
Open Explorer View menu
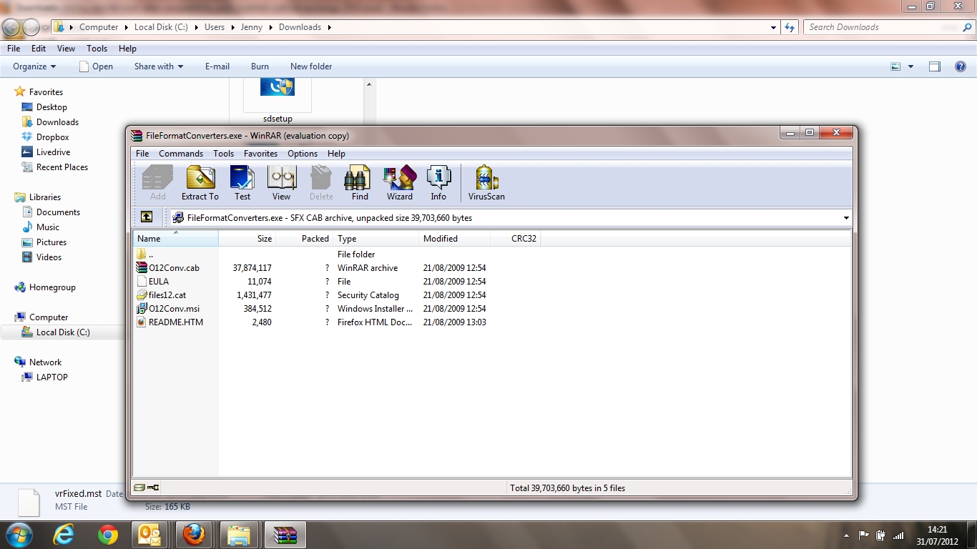click(66, 49)
